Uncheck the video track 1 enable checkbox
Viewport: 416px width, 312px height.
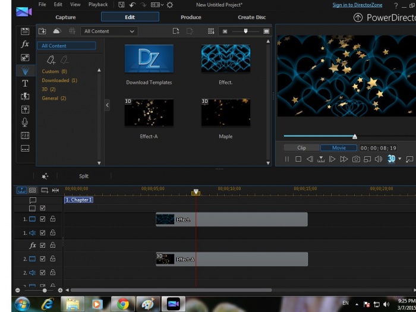43,219
